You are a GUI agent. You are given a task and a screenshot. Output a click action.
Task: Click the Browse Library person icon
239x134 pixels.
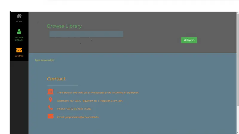coord(19,32)
